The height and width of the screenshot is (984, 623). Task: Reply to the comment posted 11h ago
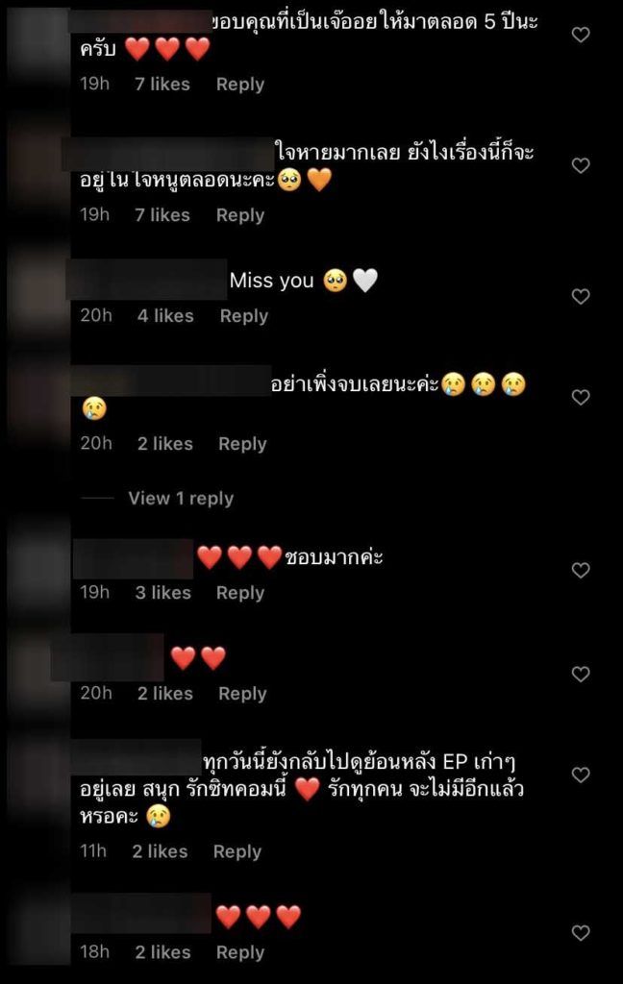coord(237,851)
